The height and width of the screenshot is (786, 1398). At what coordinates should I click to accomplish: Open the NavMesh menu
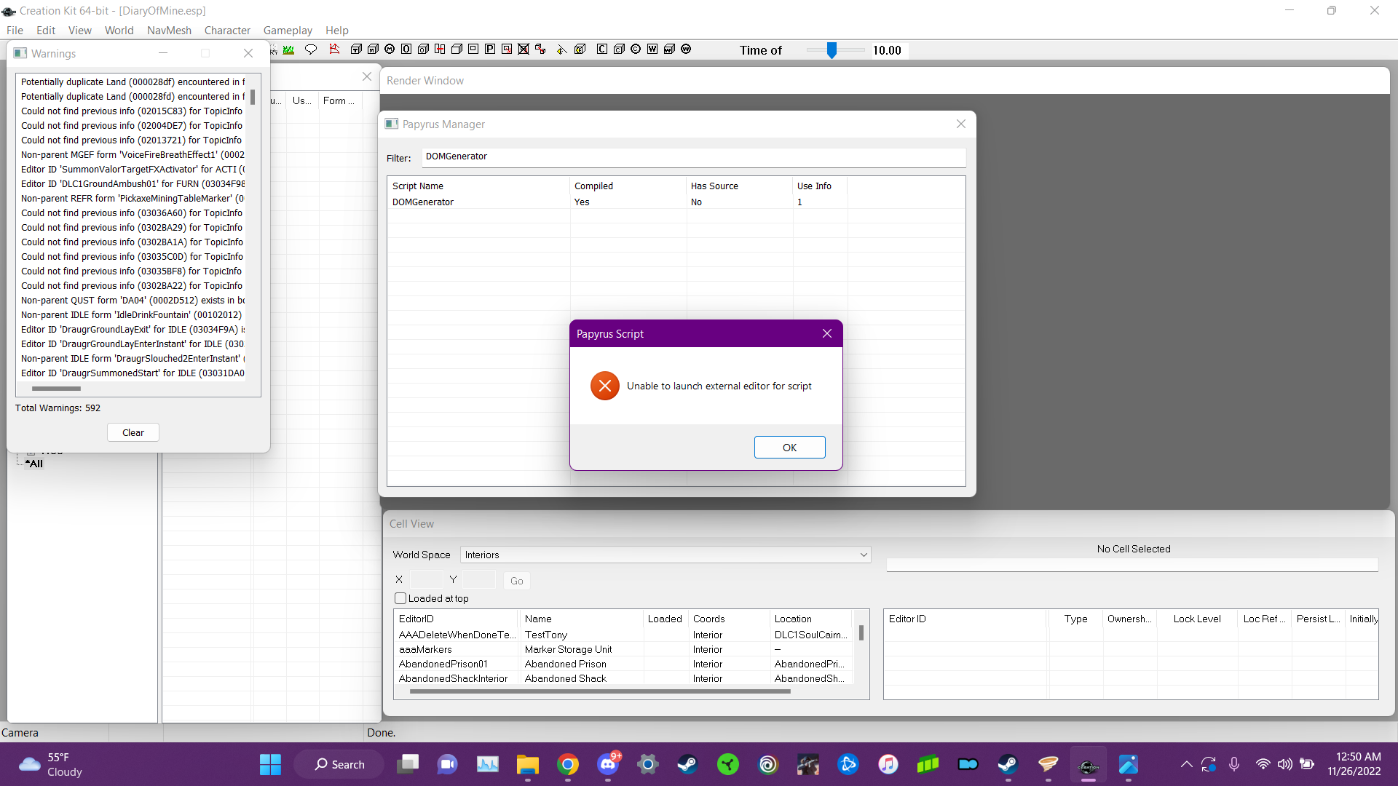(169, 31)
